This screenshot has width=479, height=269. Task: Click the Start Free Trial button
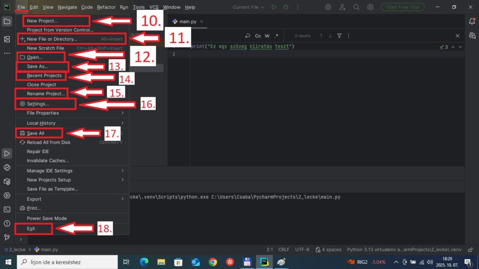click(x=402, y=7)
